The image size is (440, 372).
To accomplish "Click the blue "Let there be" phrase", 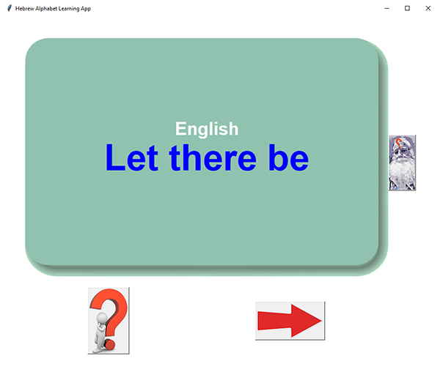I will 207,158.
